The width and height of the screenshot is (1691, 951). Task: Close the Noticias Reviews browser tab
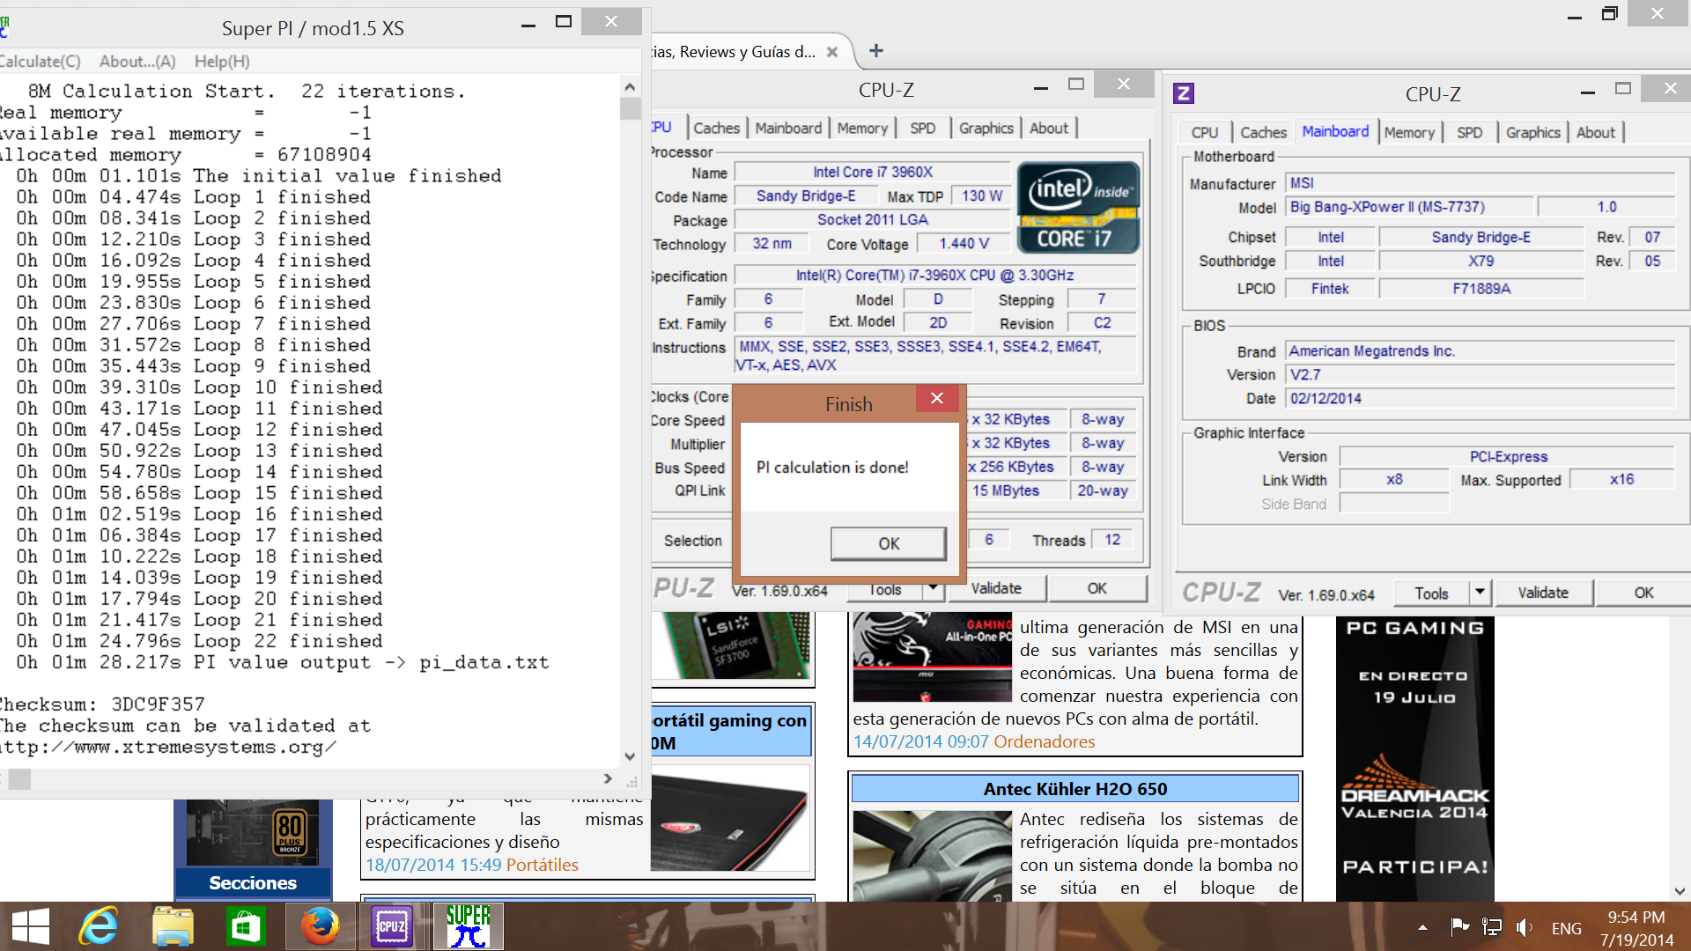click(832, 52)
